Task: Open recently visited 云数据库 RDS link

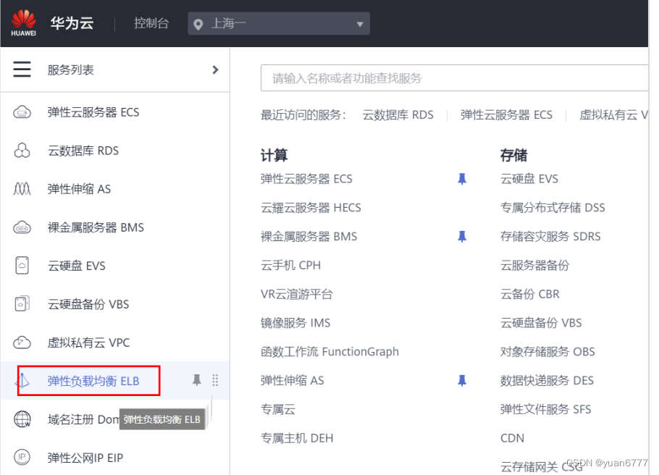Action: [x=398, y=114]
